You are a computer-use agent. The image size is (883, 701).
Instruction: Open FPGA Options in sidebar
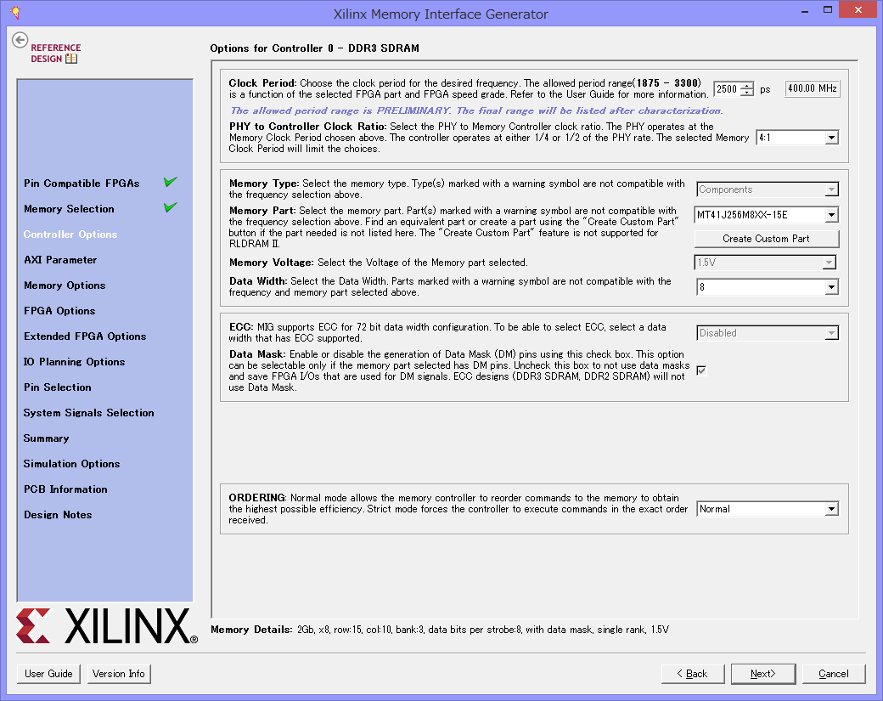pyautogui.click(x=59, y=311)
